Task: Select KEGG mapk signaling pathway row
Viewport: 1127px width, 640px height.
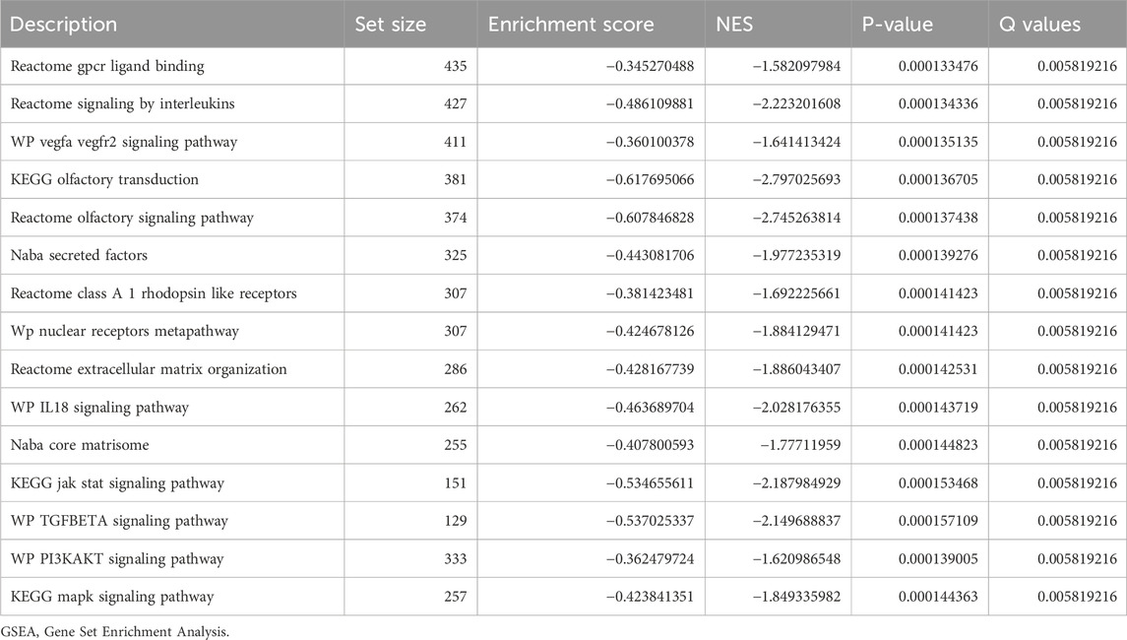Action: click(x=563, y=597)
